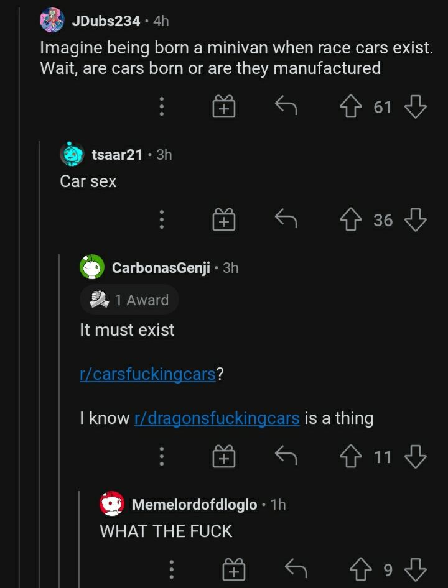Open more options for JDubs234's comment
The image size is (448, 588).
click(x=161, y=108)
